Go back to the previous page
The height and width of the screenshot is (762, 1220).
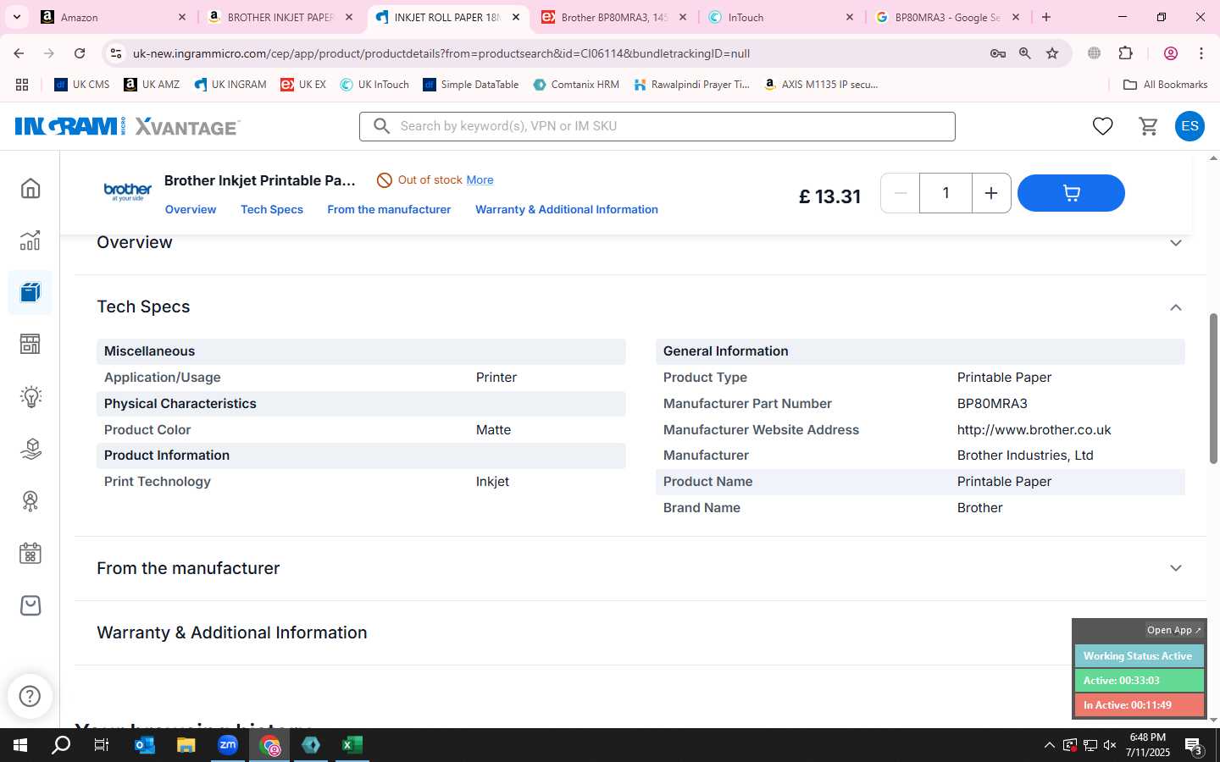(x=19, y=53)
